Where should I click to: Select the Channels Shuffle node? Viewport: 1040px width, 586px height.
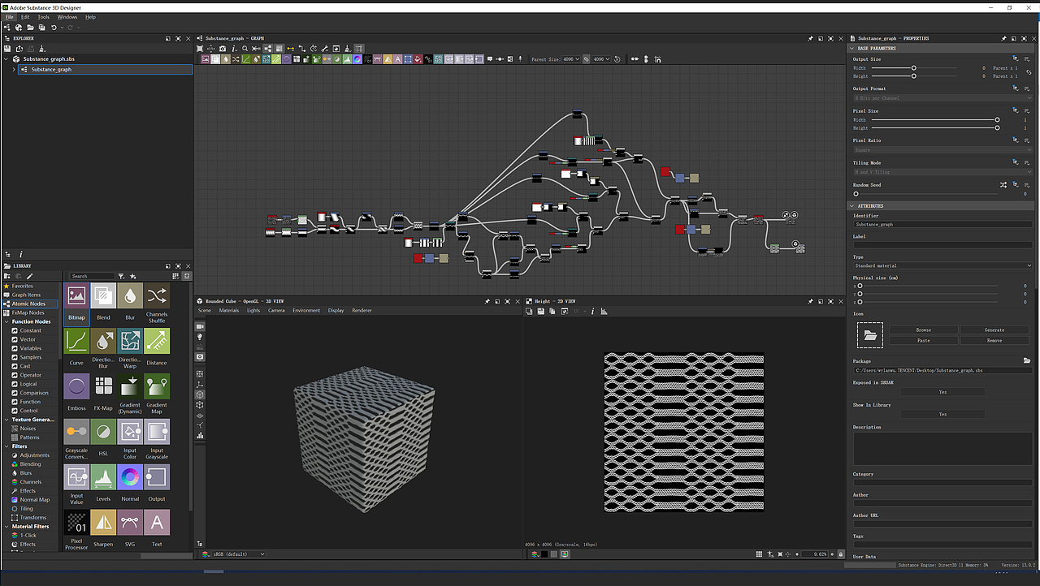pyautogui.click(x=157, y=295)
